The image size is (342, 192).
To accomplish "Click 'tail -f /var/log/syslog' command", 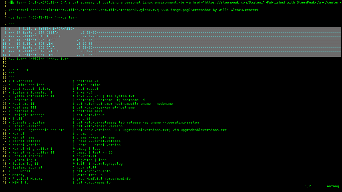I will click(x=100, y=164).
